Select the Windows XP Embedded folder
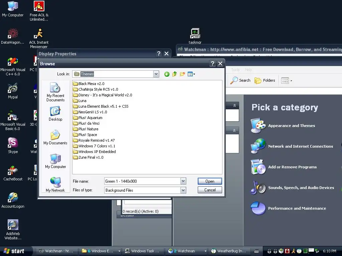The width and height of the screenshot is (342, 256). tap(95, 152)
